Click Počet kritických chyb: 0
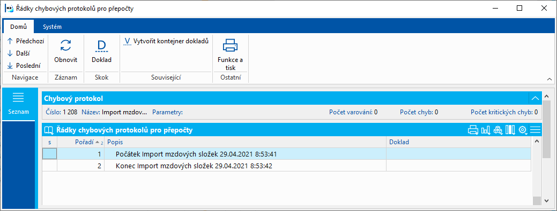 click(504, 112)
